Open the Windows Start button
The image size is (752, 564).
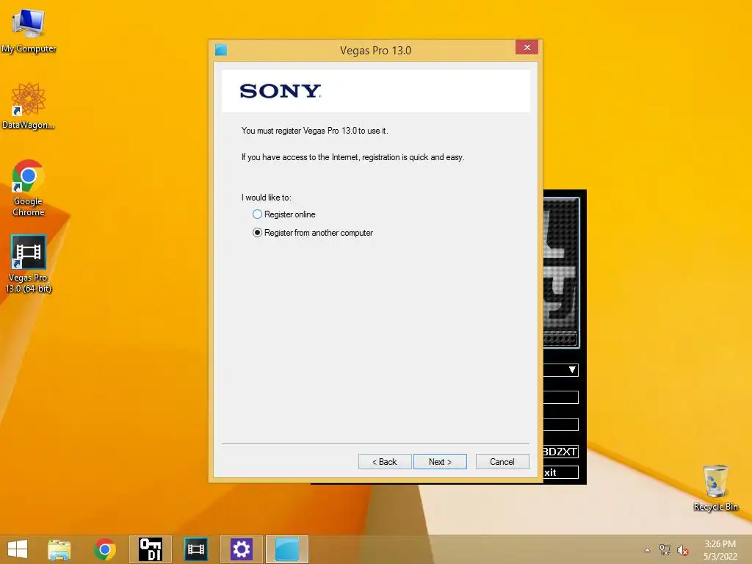(x=18, y=549)
